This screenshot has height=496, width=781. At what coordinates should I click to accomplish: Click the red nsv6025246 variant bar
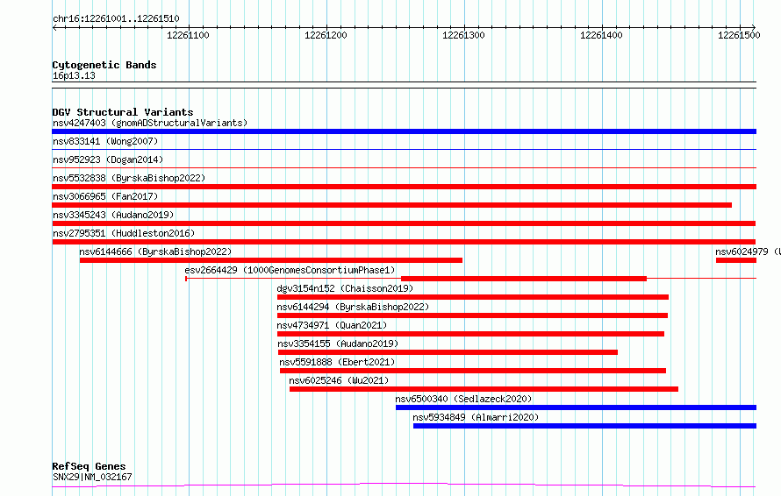pos(484,389)
